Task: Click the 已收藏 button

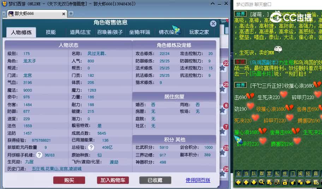Action: click(x=155, y=180)
